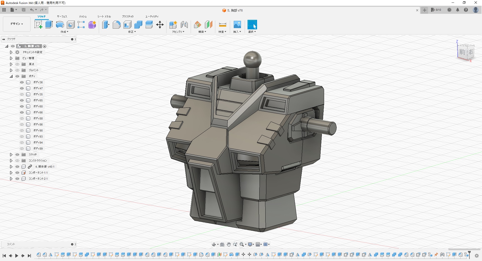This screenshot has height=261, width=482.
Task: Open the 修正 menu label
Action: [132, 32]
